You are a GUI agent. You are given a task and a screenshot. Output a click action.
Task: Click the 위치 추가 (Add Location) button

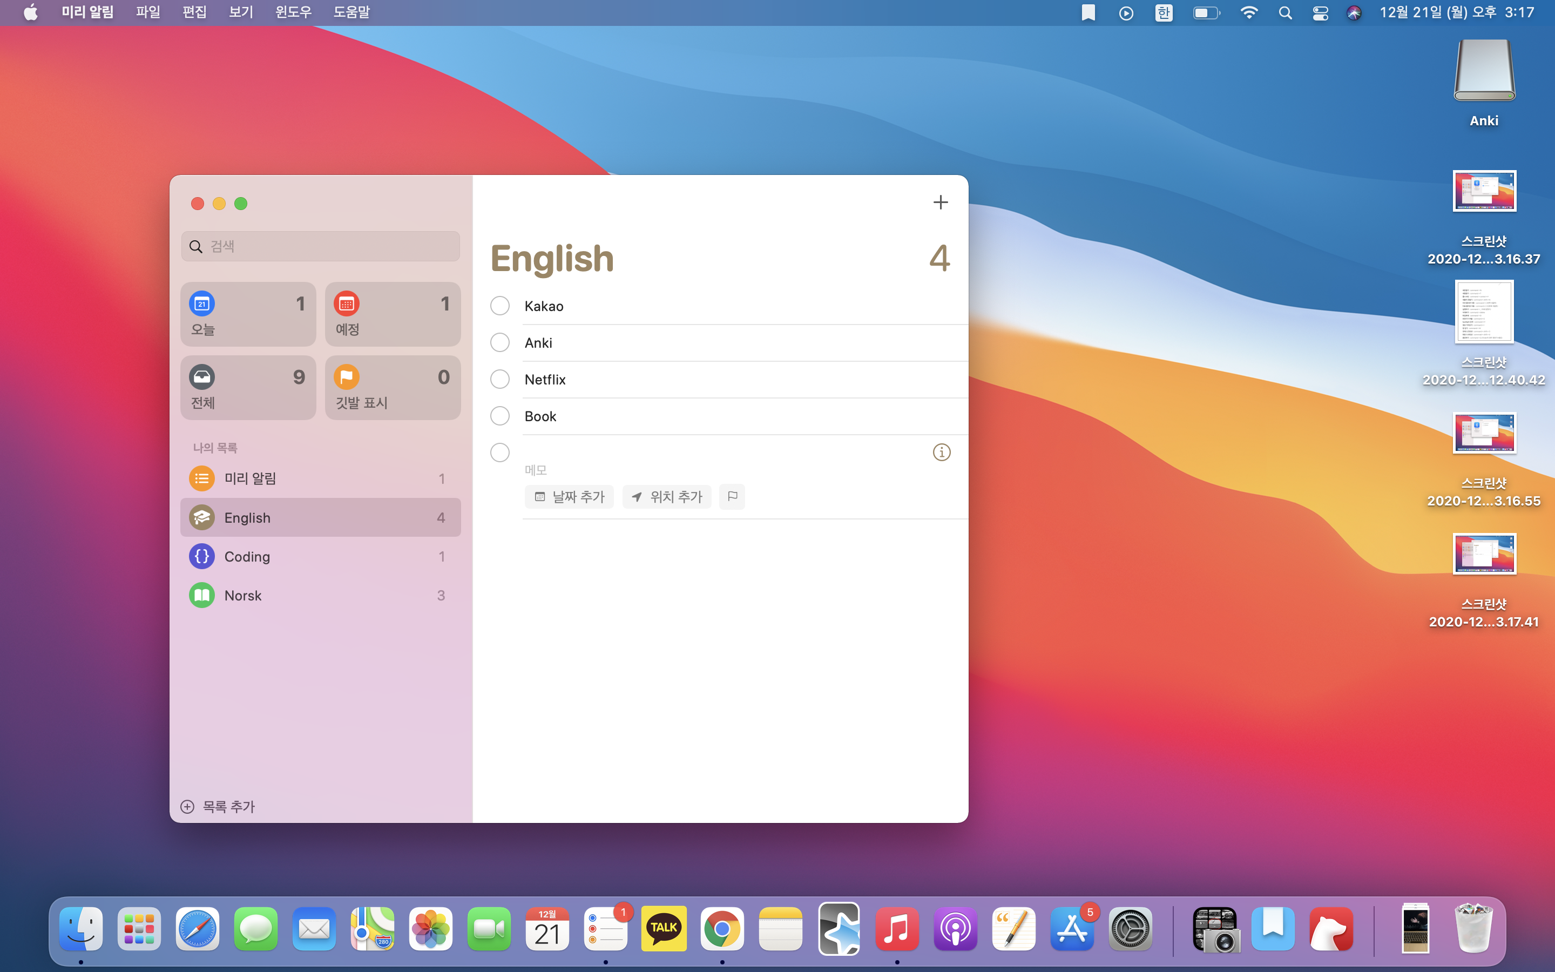[667, 496]
